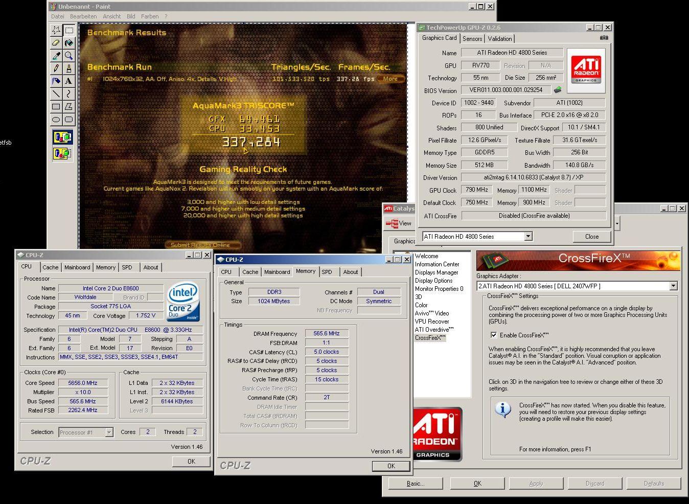Image resolution: width=689 pixels, height=504 pixels.
Task: Open the View icon in Catalyst Control Center
Action: tap(399, 223)
